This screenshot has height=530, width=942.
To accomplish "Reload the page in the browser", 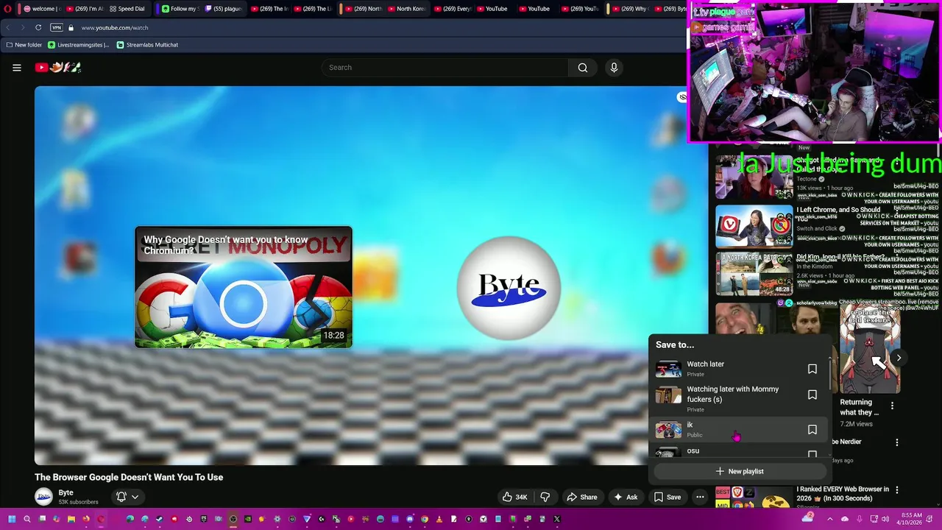I will (38, 27).
